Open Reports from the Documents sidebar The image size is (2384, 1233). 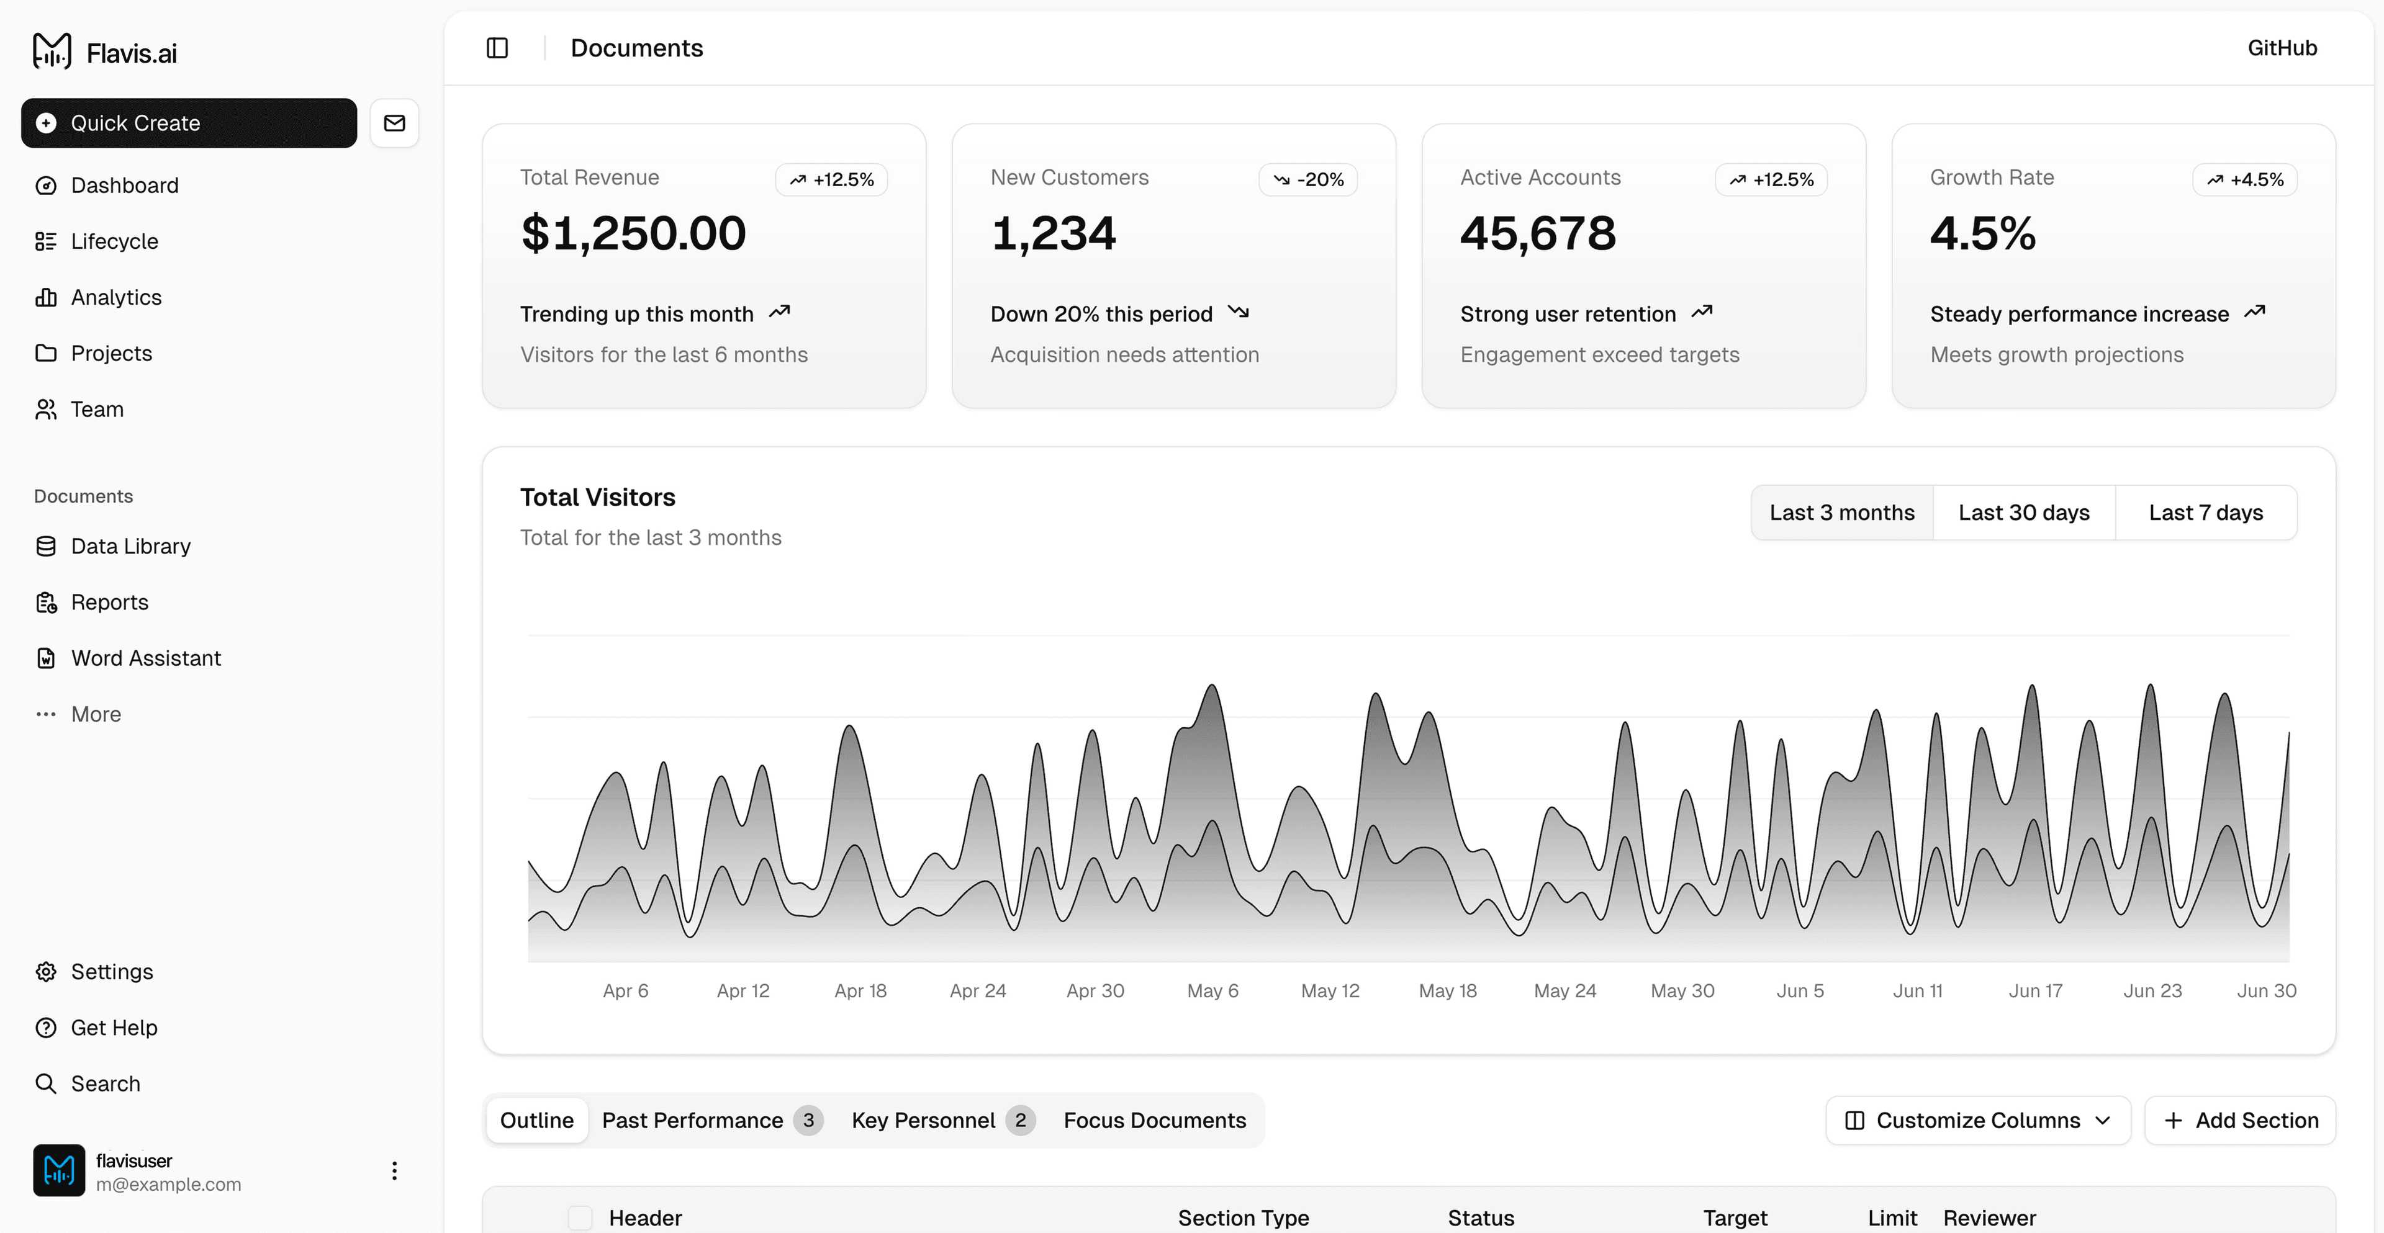point(109,601)
